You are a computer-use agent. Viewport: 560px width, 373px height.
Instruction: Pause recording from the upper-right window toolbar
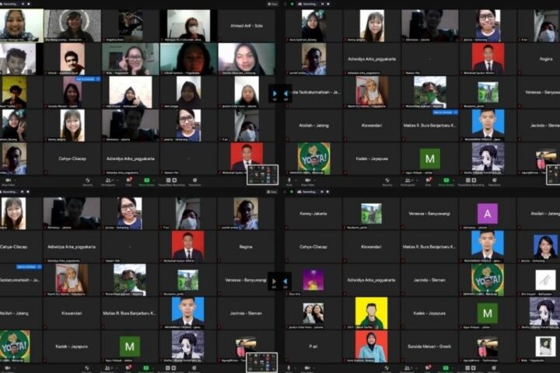click(468, 180)
